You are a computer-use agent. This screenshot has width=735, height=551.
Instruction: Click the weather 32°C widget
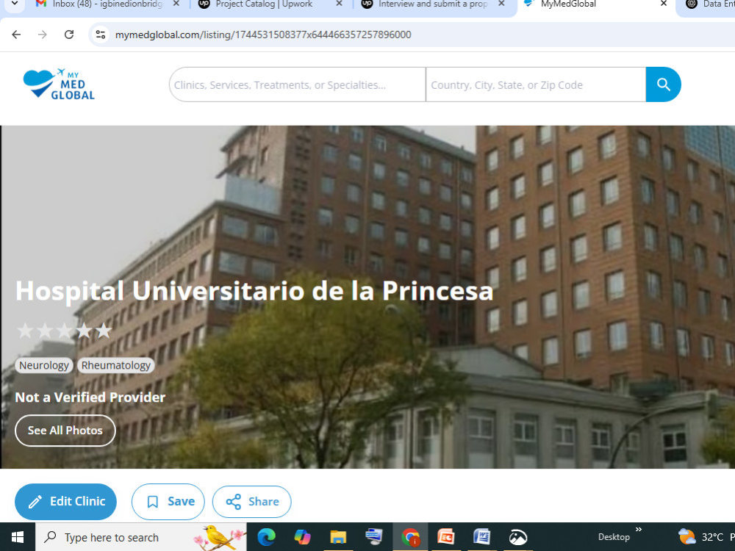pos(706,537)
